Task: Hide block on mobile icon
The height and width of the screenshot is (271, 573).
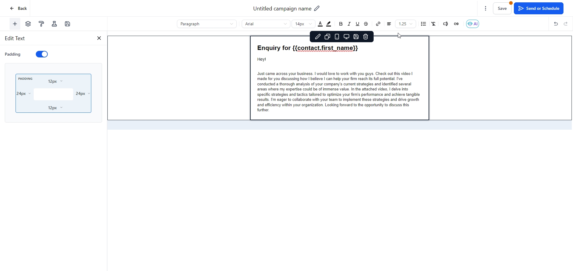Action: pos(337,37)
